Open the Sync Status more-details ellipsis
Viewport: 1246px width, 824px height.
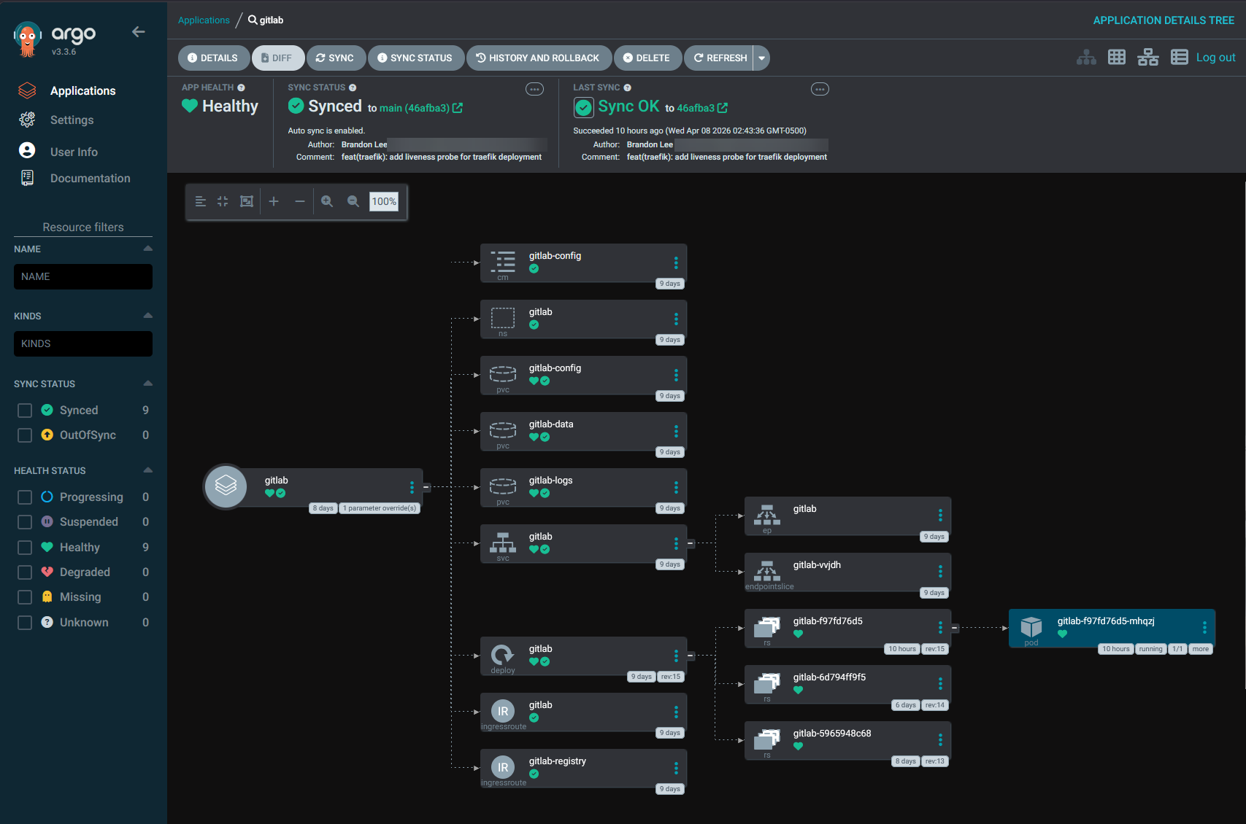[x=535, y=89]
